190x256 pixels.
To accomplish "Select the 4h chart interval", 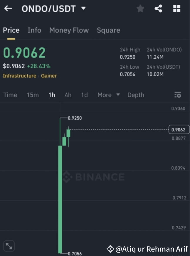I will click(68, 95).
